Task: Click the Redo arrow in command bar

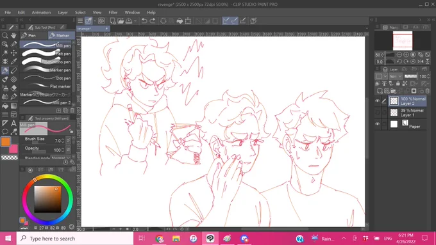Action: point(153,21)
